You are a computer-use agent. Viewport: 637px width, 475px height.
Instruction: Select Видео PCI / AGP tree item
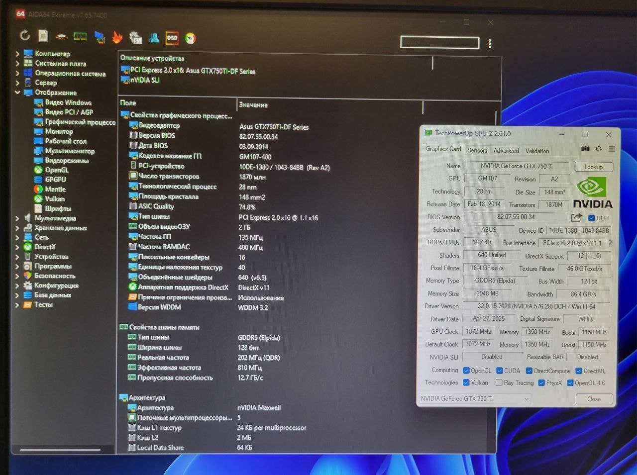coord(69,112)
